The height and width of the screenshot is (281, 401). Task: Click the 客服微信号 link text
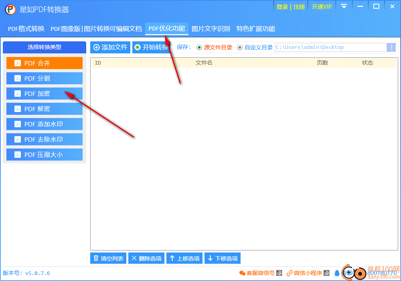point(261,273)
